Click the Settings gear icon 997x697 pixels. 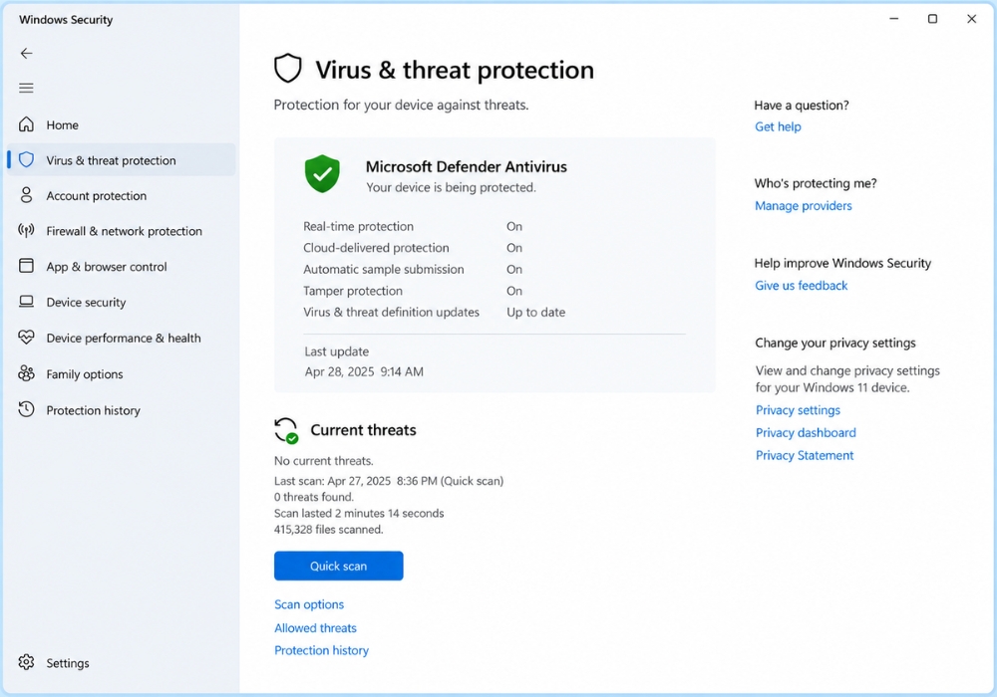26,662
